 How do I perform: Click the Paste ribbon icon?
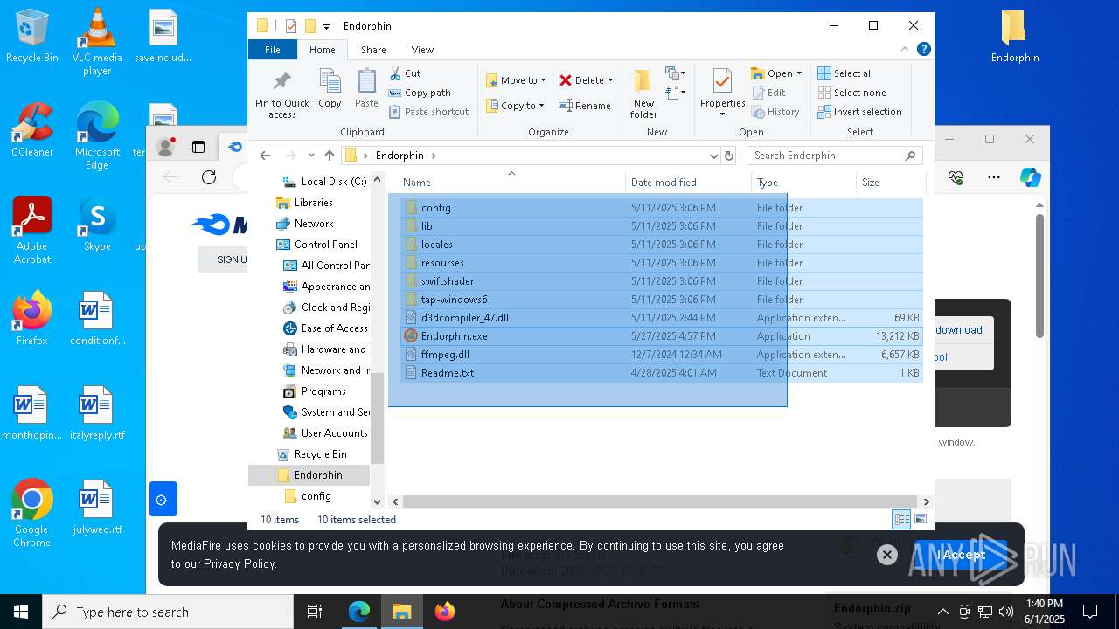366,89
